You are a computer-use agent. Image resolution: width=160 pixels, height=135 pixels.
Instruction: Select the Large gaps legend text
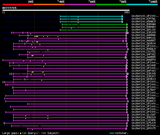click(10, 133)
